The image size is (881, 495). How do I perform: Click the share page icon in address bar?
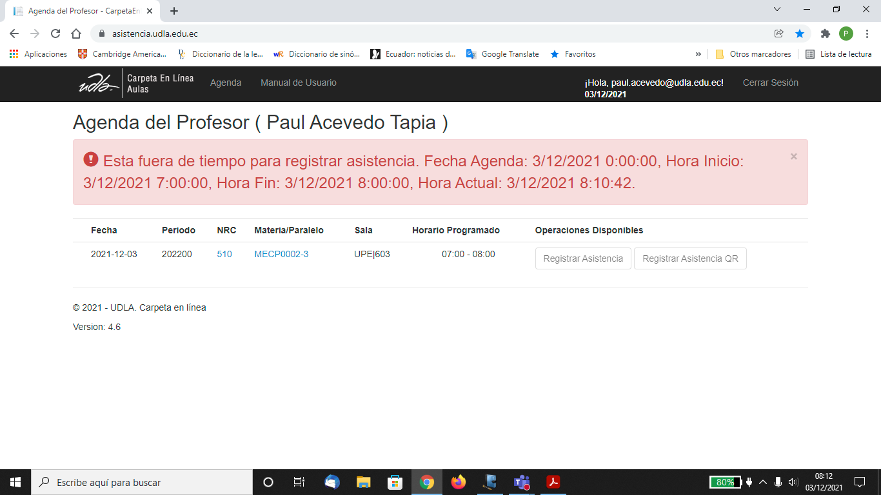click(x=779, y=34)
